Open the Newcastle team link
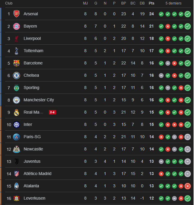 click(33, 149)
